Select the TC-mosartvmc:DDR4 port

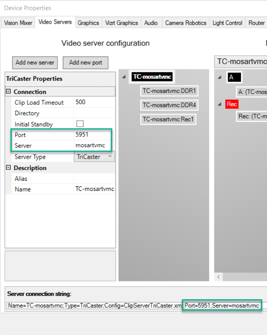(x=169, y=105)
